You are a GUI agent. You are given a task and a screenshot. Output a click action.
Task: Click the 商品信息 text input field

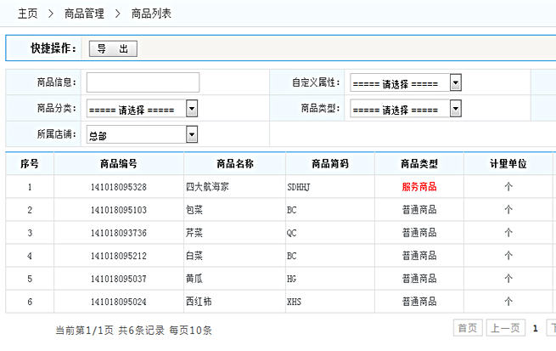click(x=143, y=82)
